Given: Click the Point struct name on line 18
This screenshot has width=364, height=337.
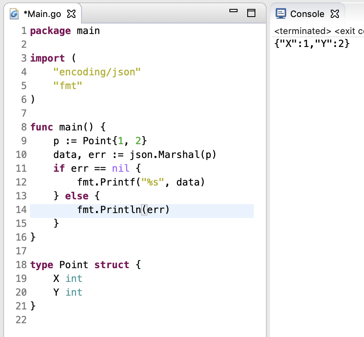Looking at the screenshot, I should coord(73,265).
